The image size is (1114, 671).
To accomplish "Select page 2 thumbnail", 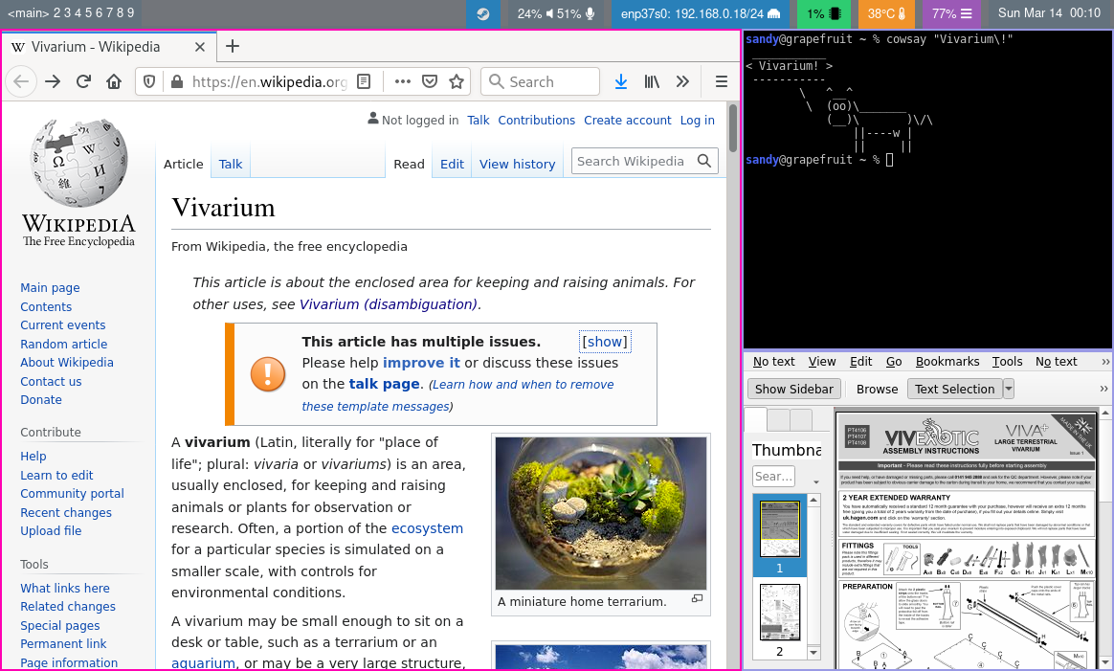I will (779, 620).
